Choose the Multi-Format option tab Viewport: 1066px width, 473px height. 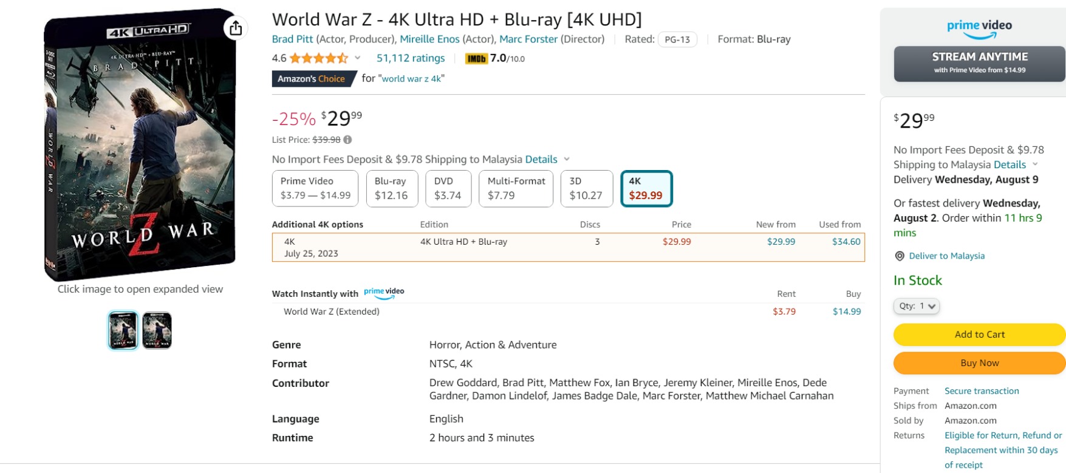(x=516, y=188)
